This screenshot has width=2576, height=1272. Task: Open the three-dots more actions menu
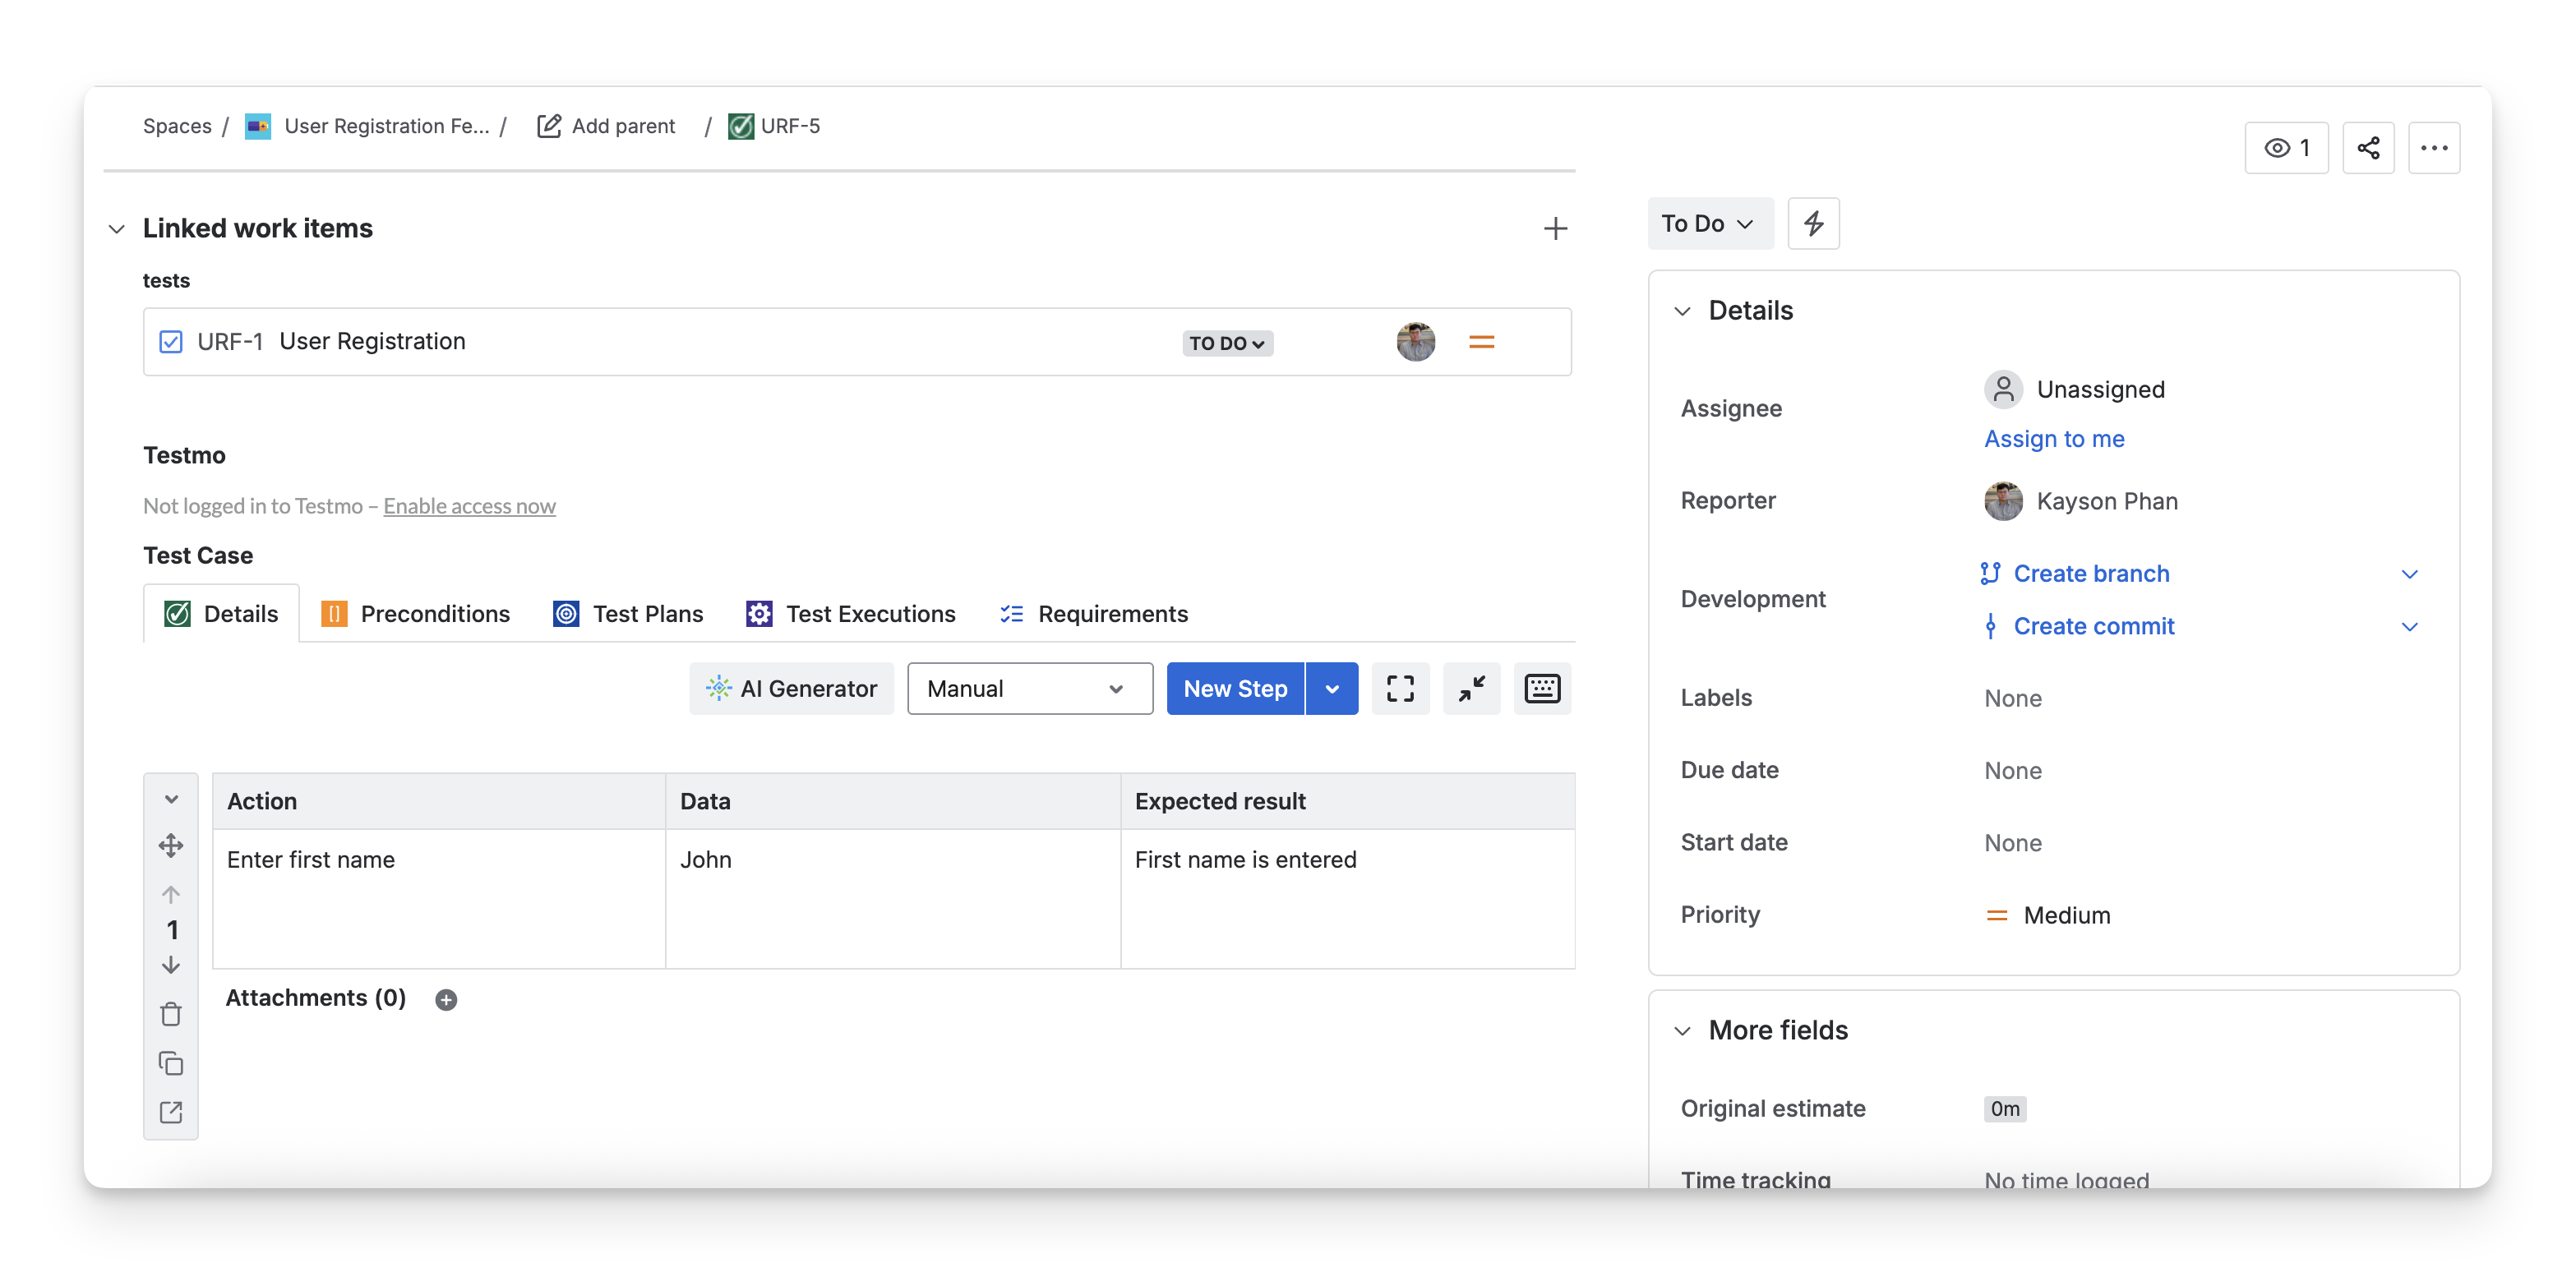(2433, 148)
